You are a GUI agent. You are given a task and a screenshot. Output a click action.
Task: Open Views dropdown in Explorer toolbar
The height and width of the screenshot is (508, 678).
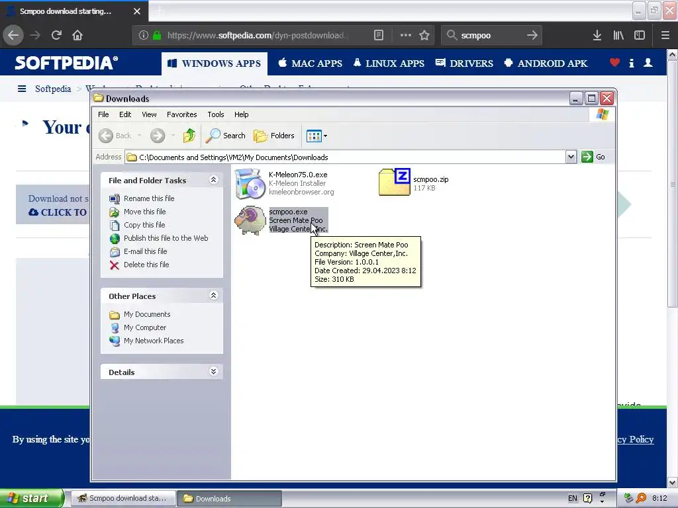pos(316,136)
